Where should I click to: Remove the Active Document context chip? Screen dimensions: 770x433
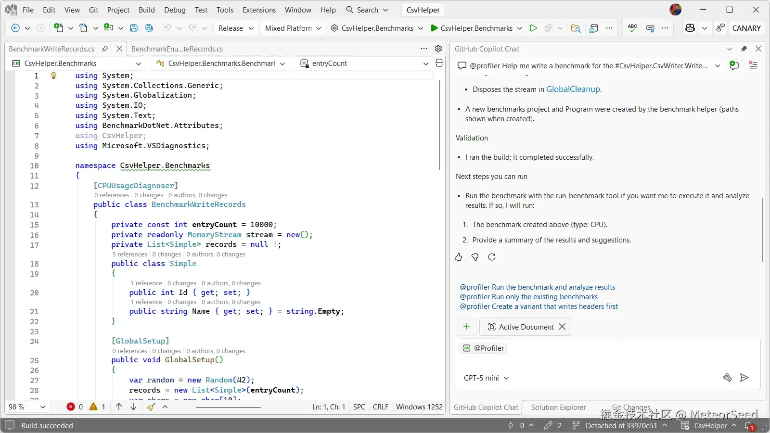click(x=562, y=327)
